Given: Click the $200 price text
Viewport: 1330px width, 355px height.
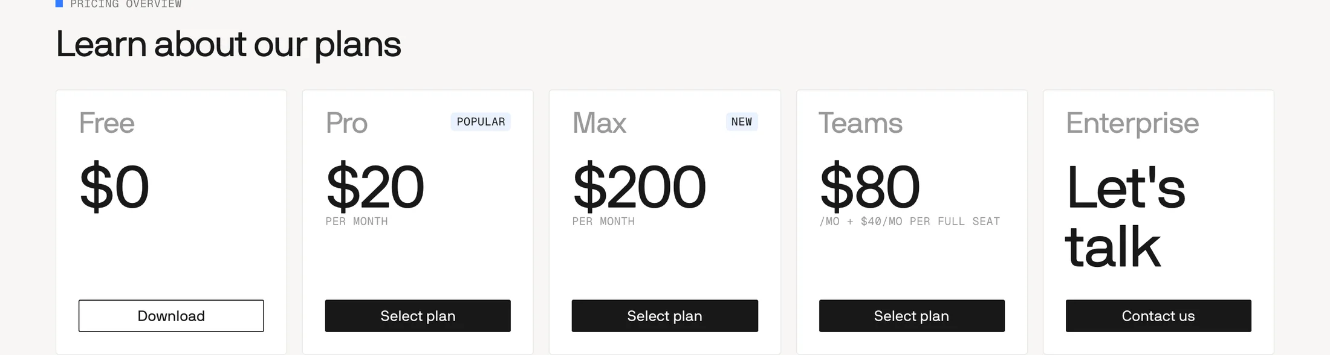Looking at the screenshot, I should [x=639, y=187].
